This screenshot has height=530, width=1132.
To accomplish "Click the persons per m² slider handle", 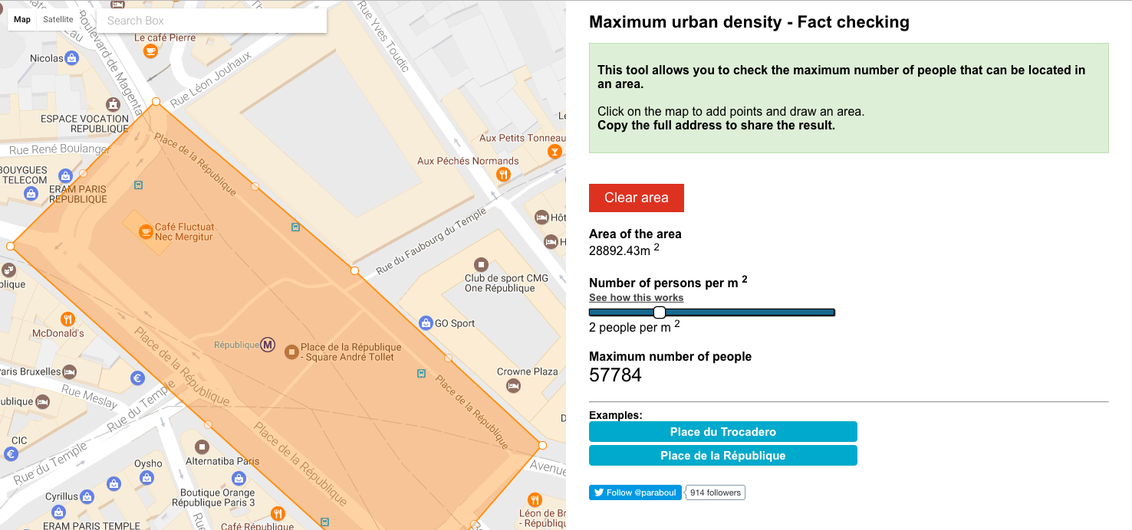I will coord(660,312).
